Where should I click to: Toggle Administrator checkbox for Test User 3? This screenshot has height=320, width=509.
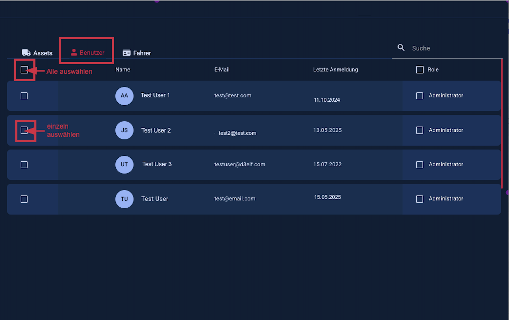419,165
